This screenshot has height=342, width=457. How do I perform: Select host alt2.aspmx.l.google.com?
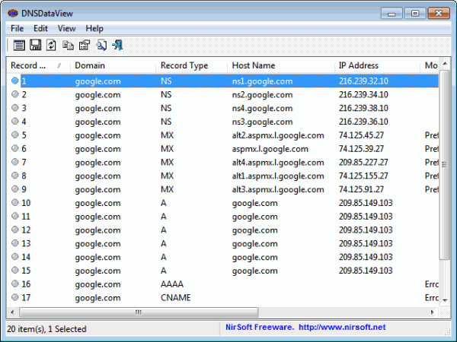coord(278,135)
